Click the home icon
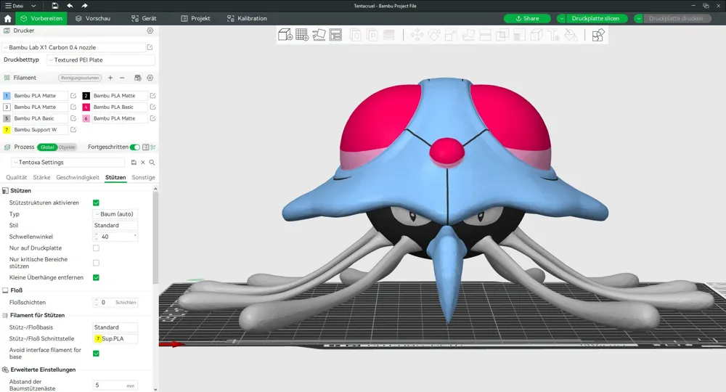This screenshot has width=726, height=392. [x=7, y=19]
